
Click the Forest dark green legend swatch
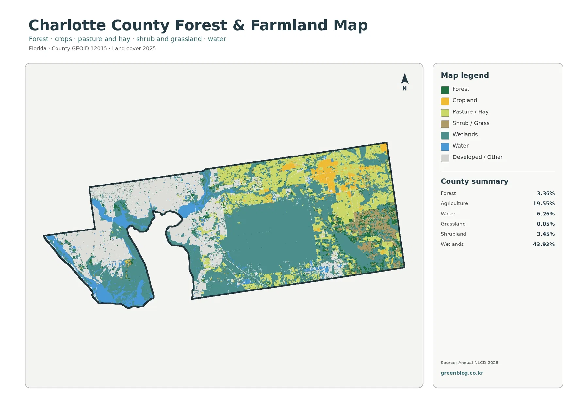pos(445,90)
